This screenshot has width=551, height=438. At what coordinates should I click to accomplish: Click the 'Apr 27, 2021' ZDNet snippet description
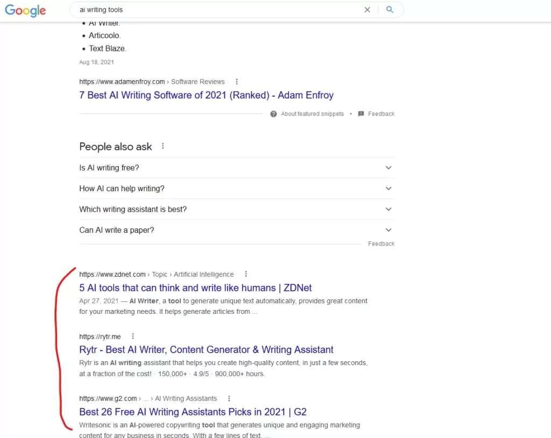(x=223, y=306)
